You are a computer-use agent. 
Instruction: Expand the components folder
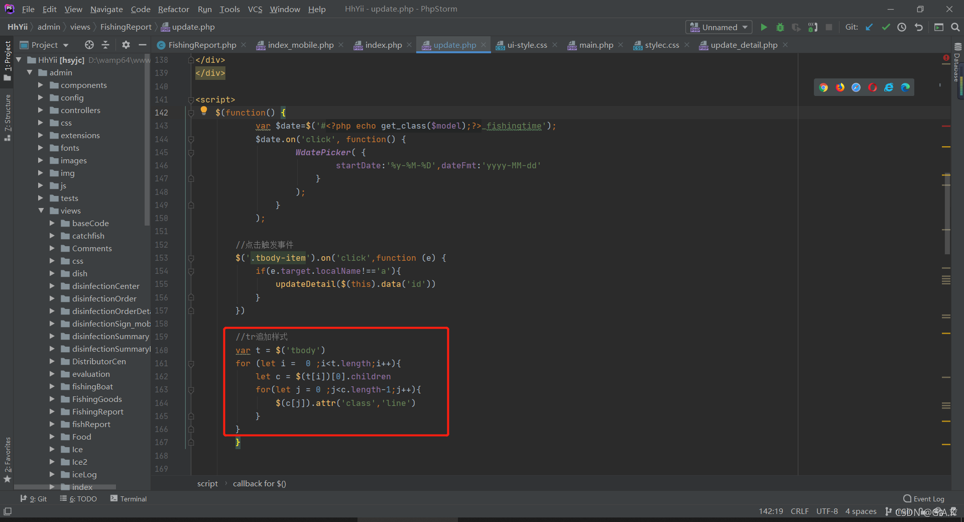pos(41,85)
